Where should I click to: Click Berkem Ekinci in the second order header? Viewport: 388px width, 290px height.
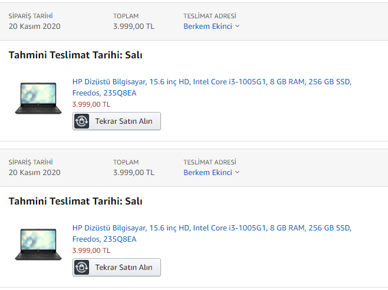pyautogui.click(x=208, y=173)
